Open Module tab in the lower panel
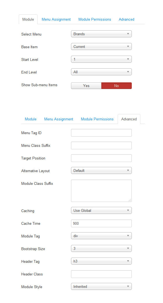The width and height of the screenshot is (163, 303). (31, 119)
